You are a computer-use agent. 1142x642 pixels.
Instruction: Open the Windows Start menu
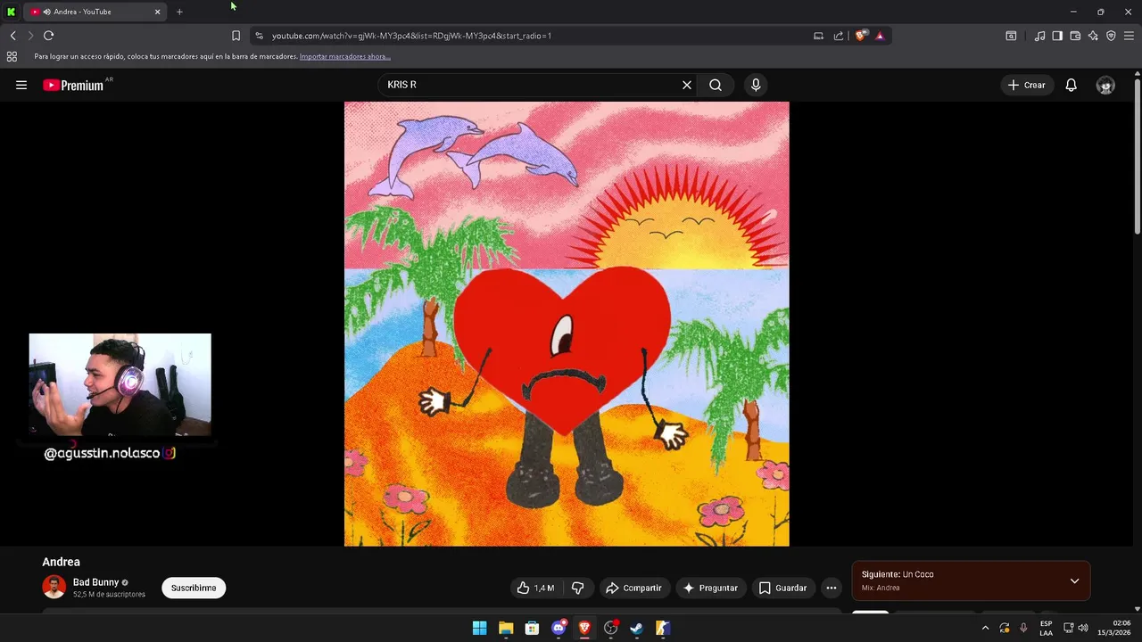click(x=479, y=628)
